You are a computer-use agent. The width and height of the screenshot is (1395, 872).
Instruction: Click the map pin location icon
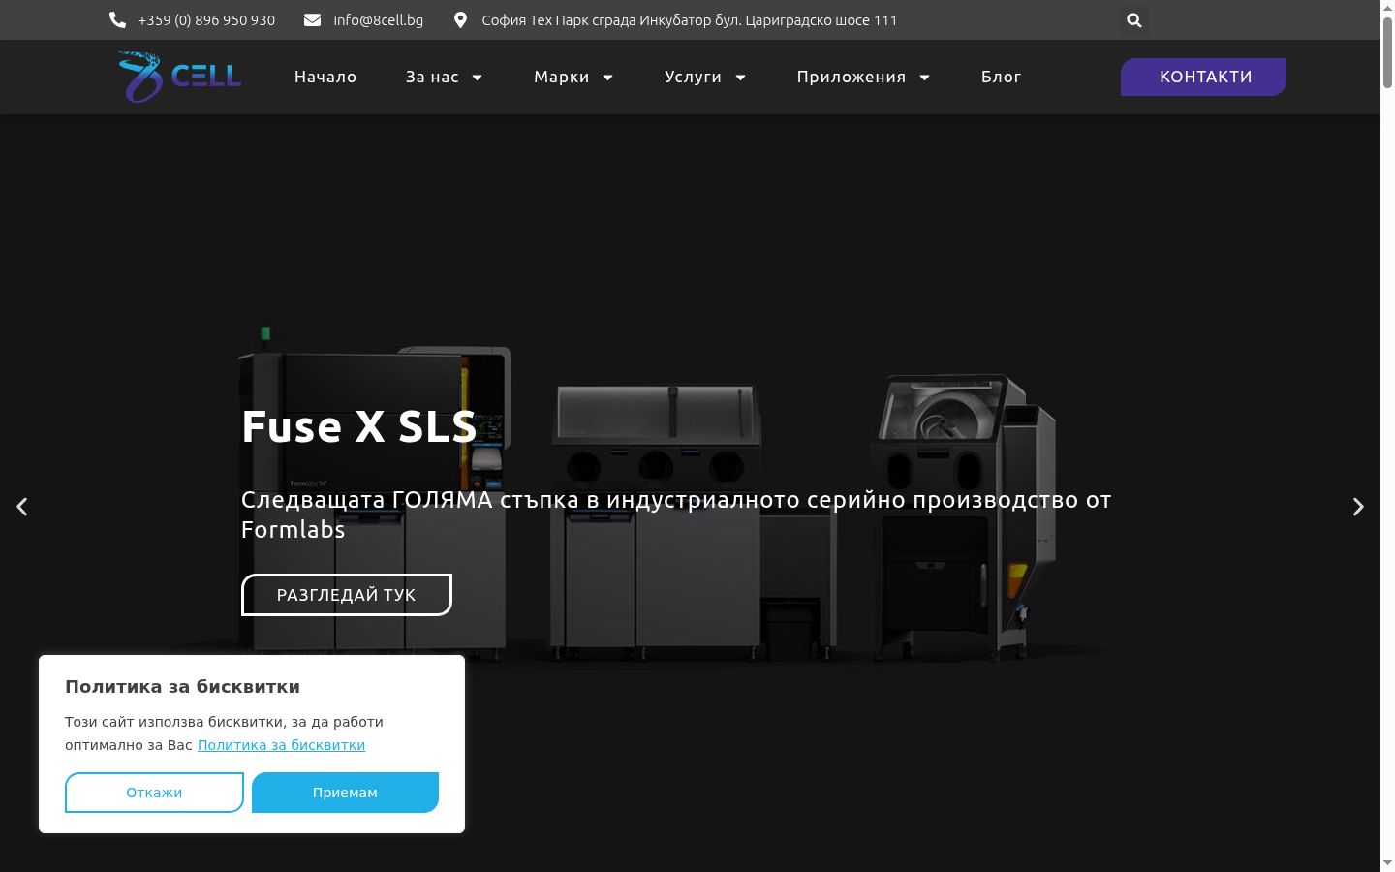pyautogui.click(x=460, y=19)
